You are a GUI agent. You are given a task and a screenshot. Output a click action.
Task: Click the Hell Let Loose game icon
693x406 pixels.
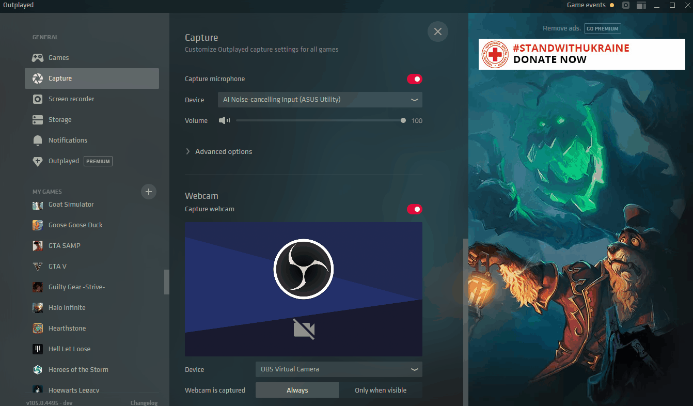(x=38, y=349)
